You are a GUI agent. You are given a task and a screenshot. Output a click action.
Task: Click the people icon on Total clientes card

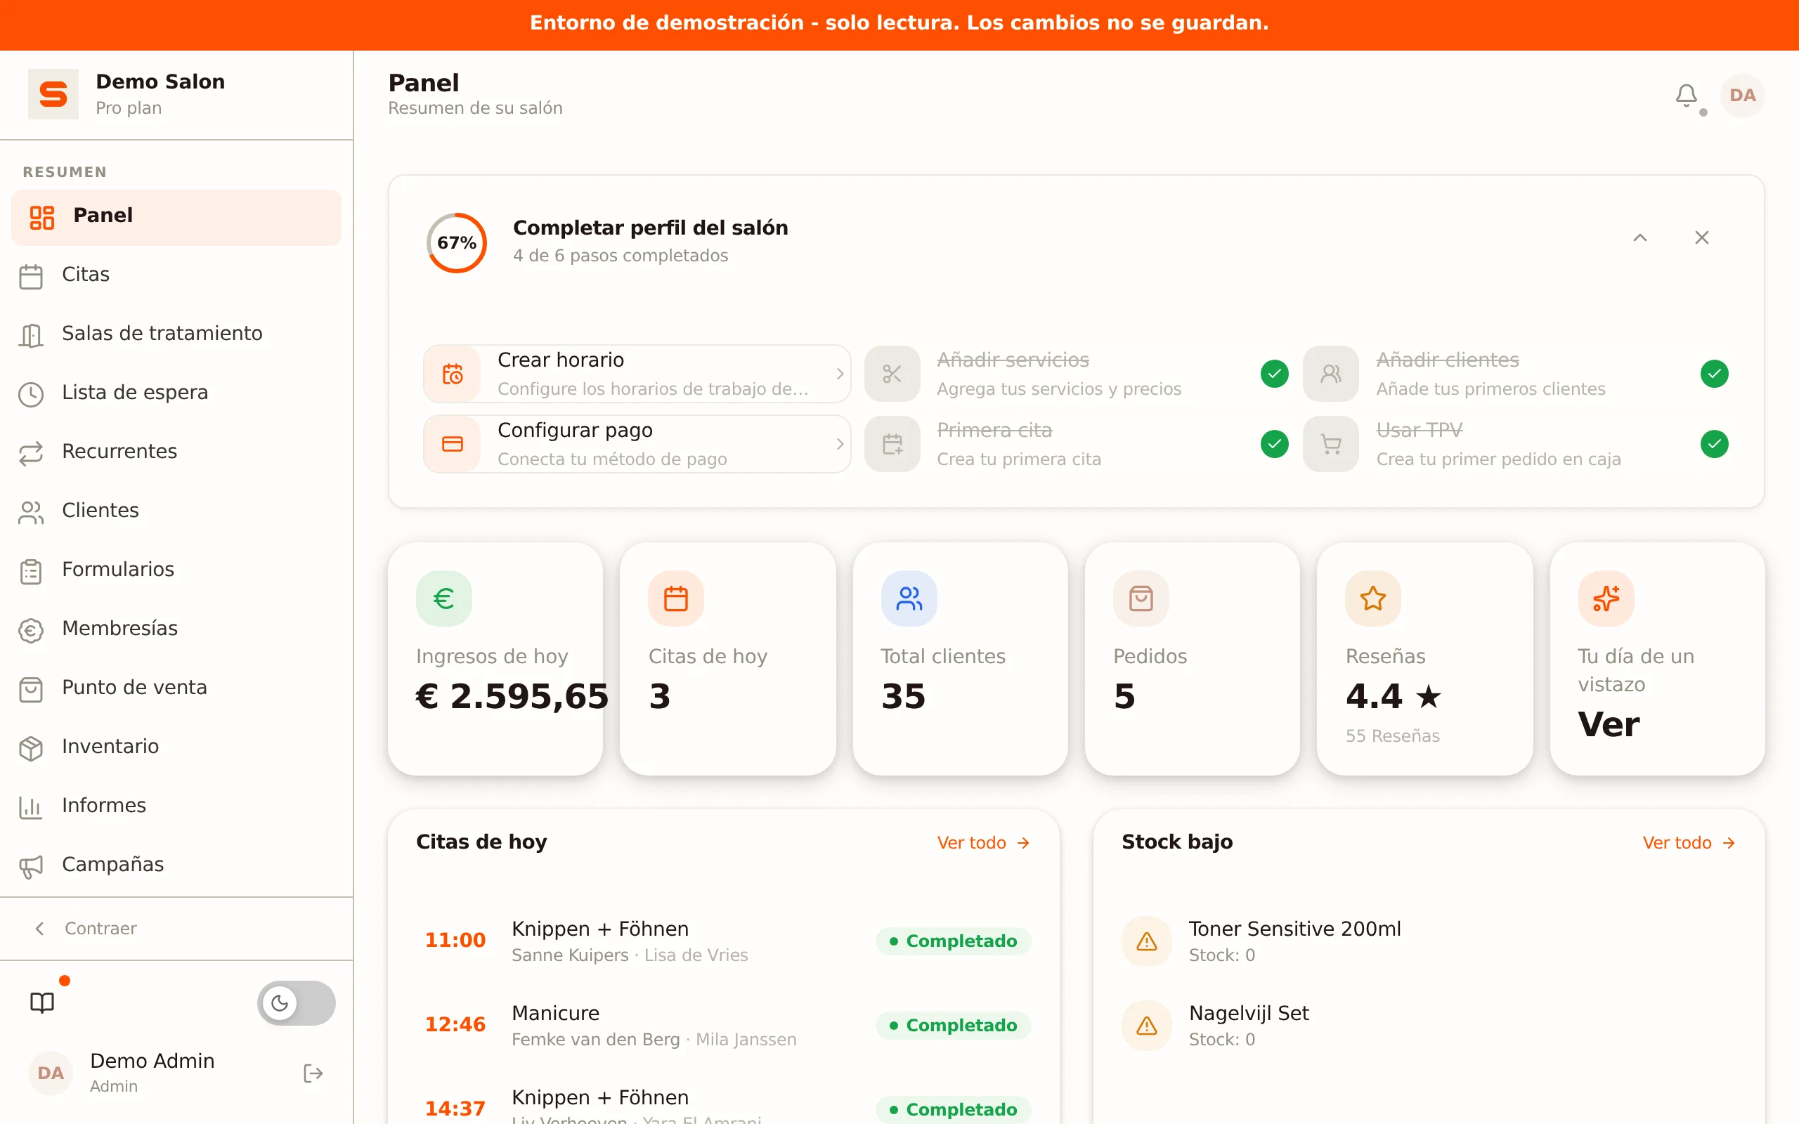pyautogui.click(x=909, y=598)
